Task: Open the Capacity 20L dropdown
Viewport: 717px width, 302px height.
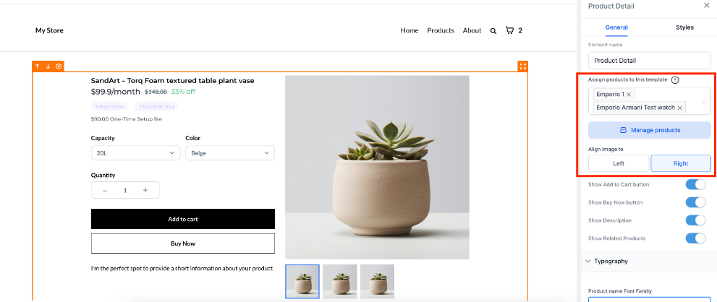Action: coord(135,153)
